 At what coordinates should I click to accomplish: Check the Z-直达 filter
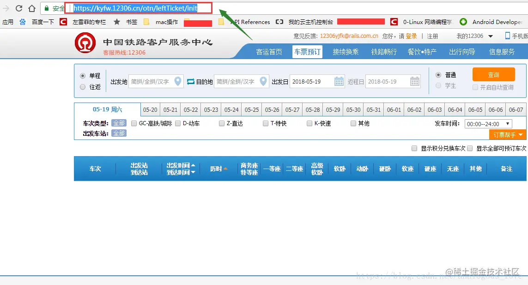point(222,123)
